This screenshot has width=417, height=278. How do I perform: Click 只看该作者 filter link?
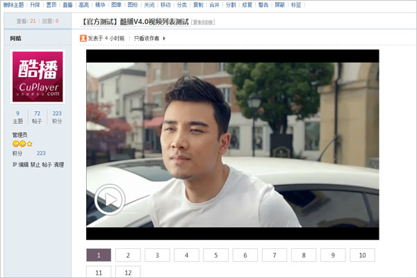(x=146, y=39)
